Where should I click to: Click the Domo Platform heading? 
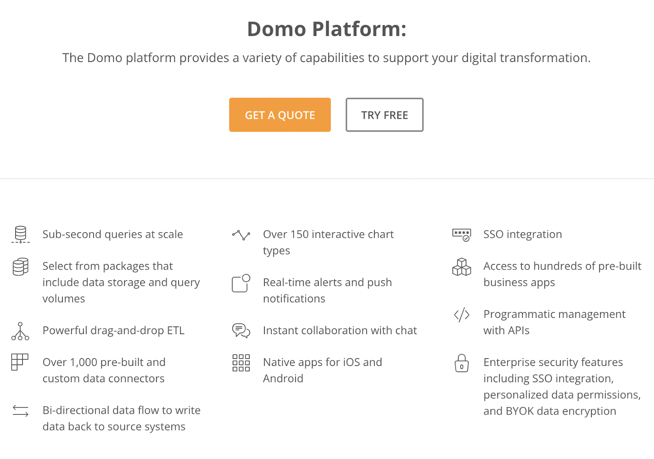[x=327, y=29]
